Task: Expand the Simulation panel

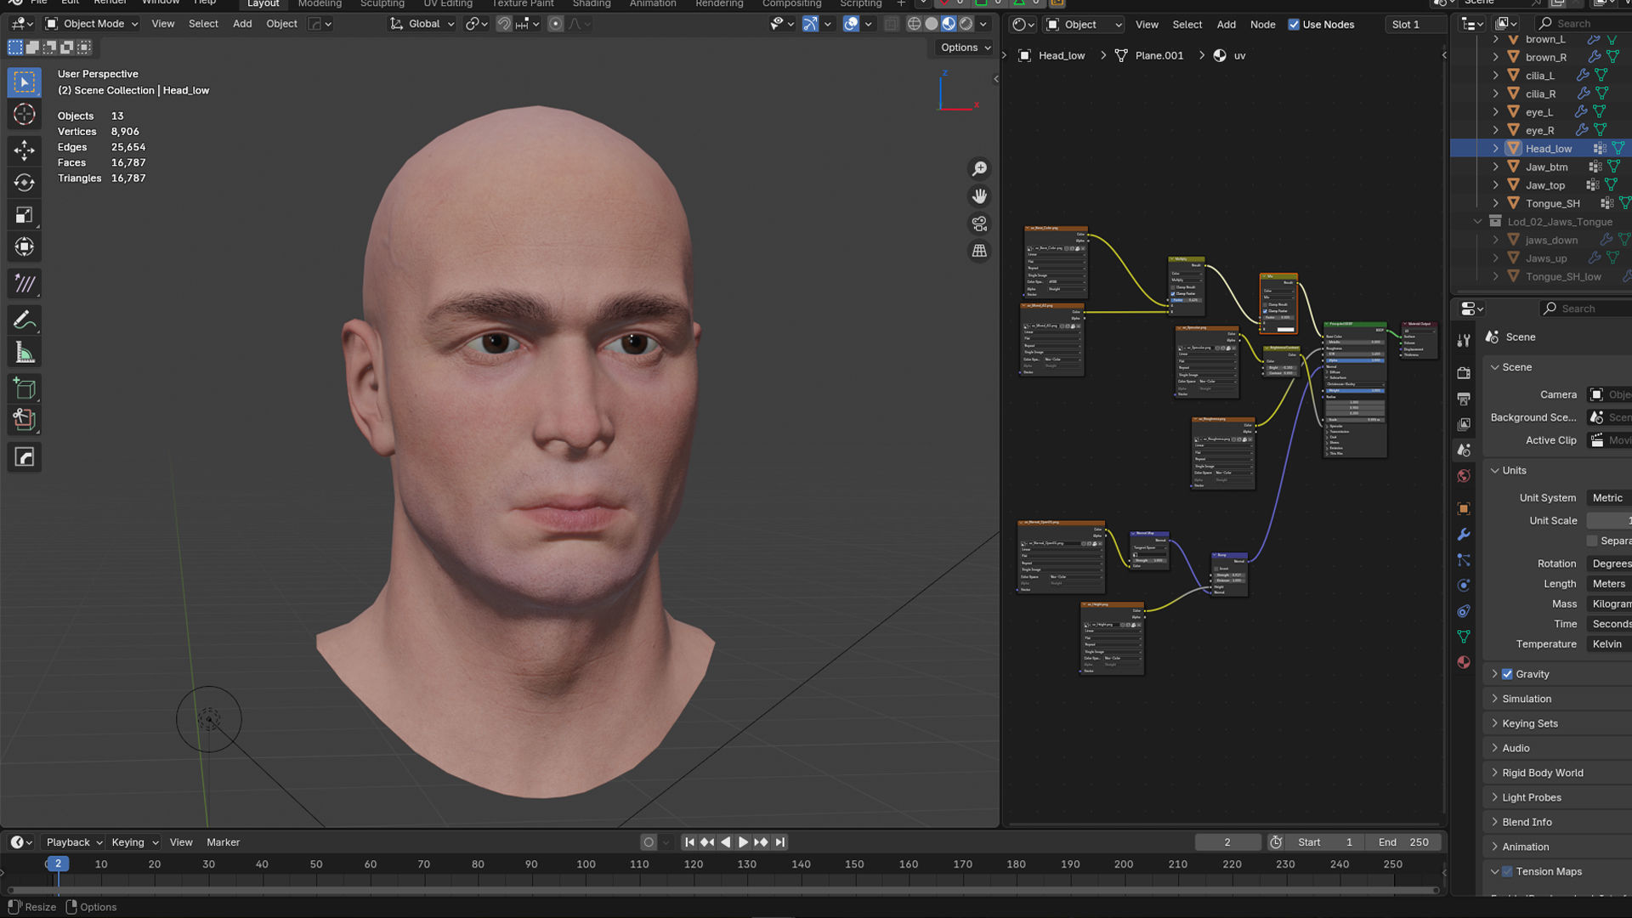Action: (1527, 699)
